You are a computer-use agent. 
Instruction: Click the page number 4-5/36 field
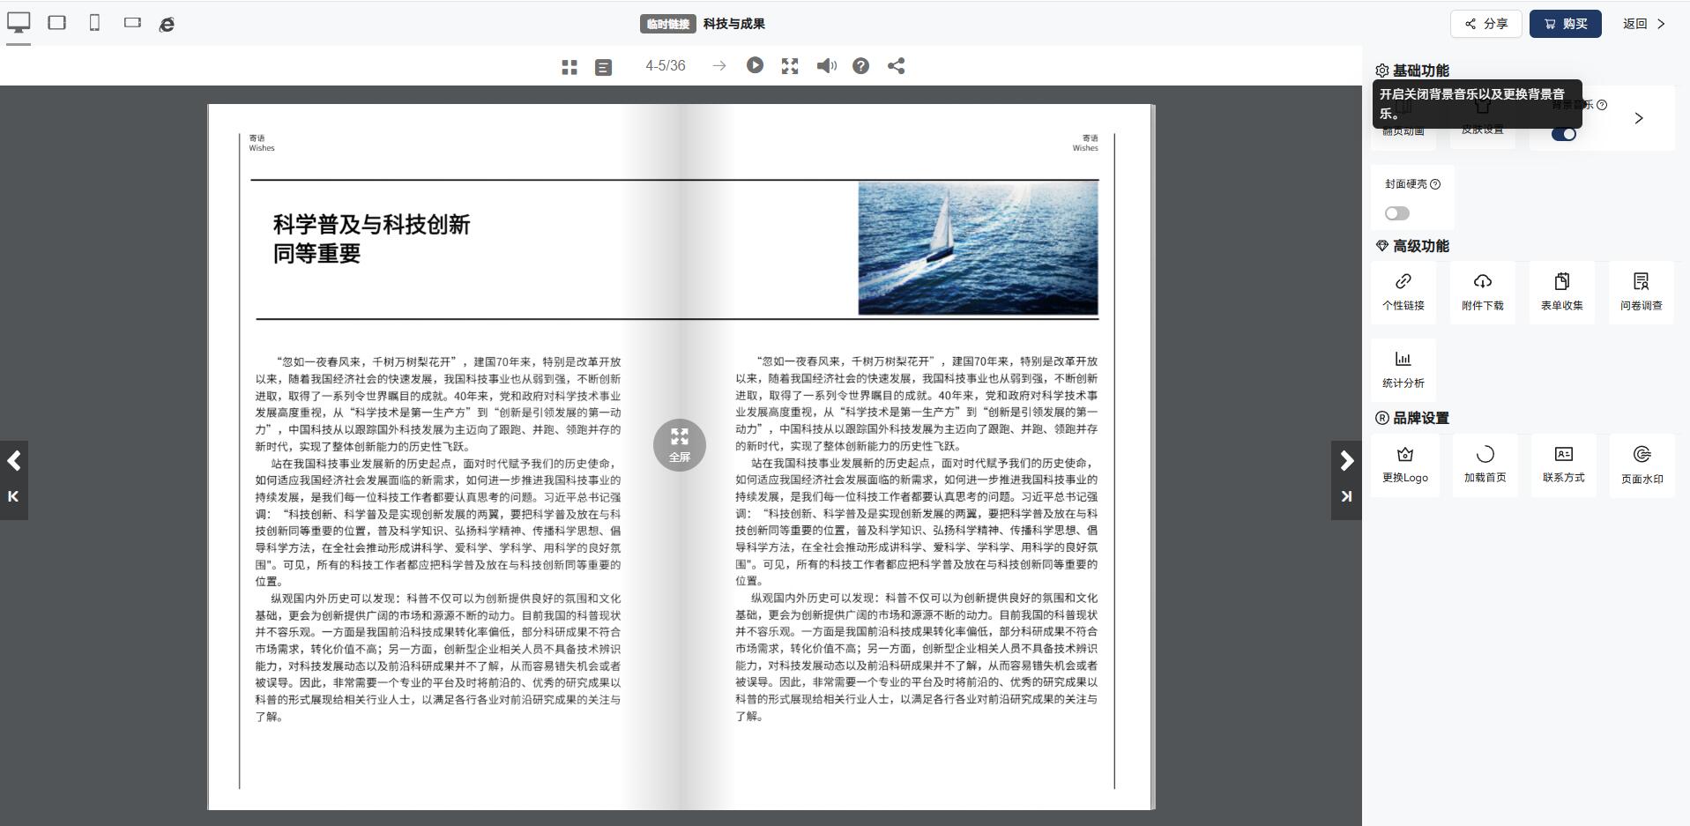click(x=665, y=66)
